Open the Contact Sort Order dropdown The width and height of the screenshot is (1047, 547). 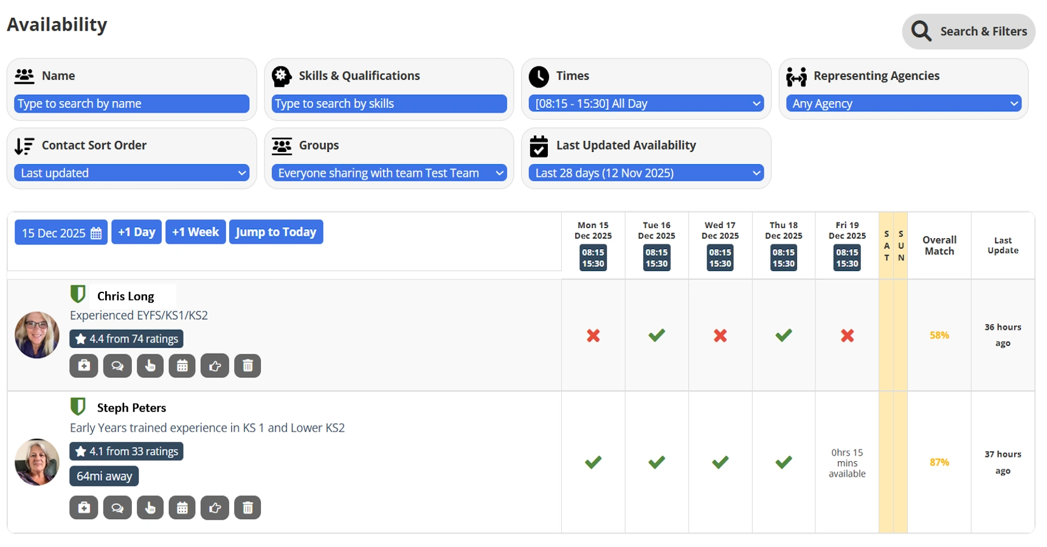[x=132, y=173]
